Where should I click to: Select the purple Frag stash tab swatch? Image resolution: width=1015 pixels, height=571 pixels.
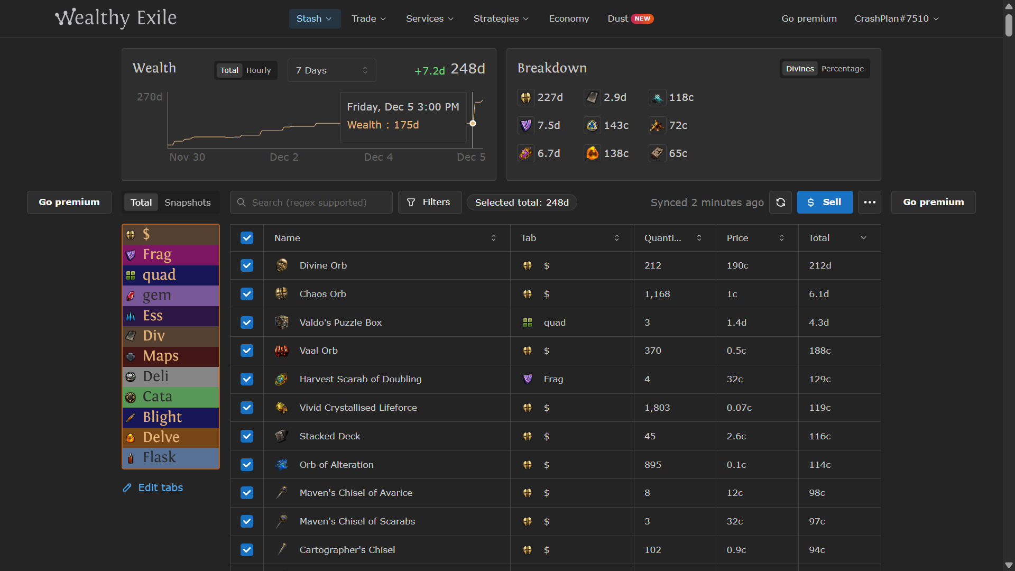coord(171,255)
